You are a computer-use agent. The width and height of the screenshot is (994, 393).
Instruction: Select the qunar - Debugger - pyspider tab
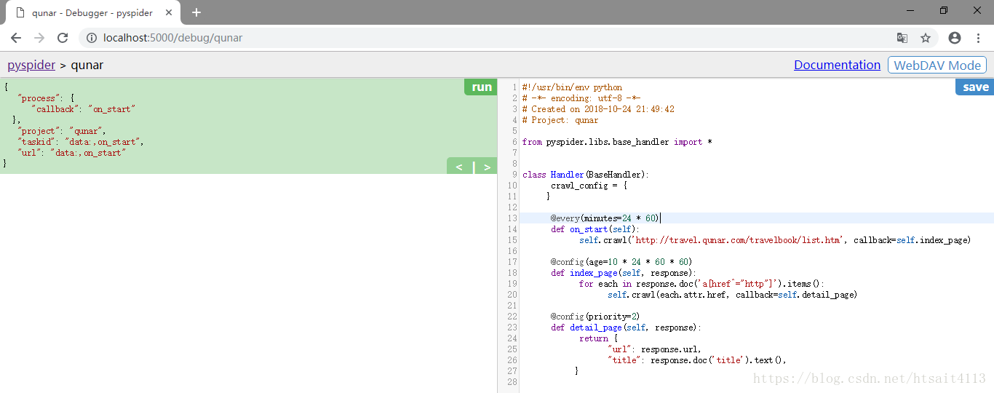click(92, 13)
